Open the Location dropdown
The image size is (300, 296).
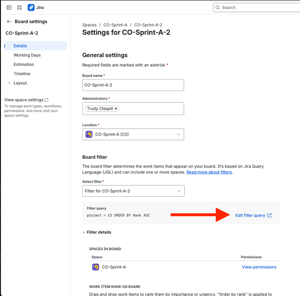tap(178, 134)
